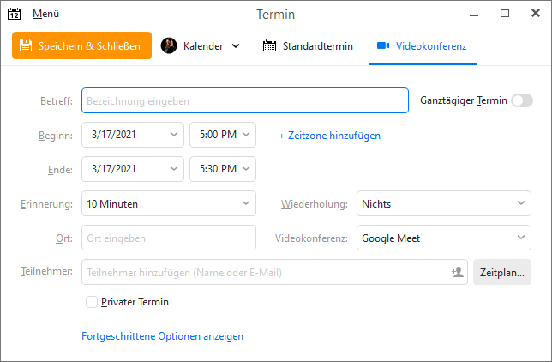This screenshot has width=552, height=362.
Task: Open the Erinnerung 10 Minuten dropdown
Action: [169, 203]
